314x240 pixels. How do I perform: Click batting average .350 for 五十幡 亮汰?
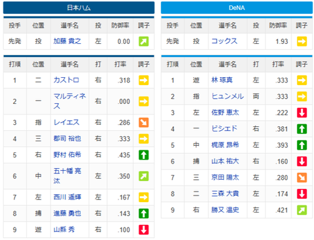tap(124, 177)
